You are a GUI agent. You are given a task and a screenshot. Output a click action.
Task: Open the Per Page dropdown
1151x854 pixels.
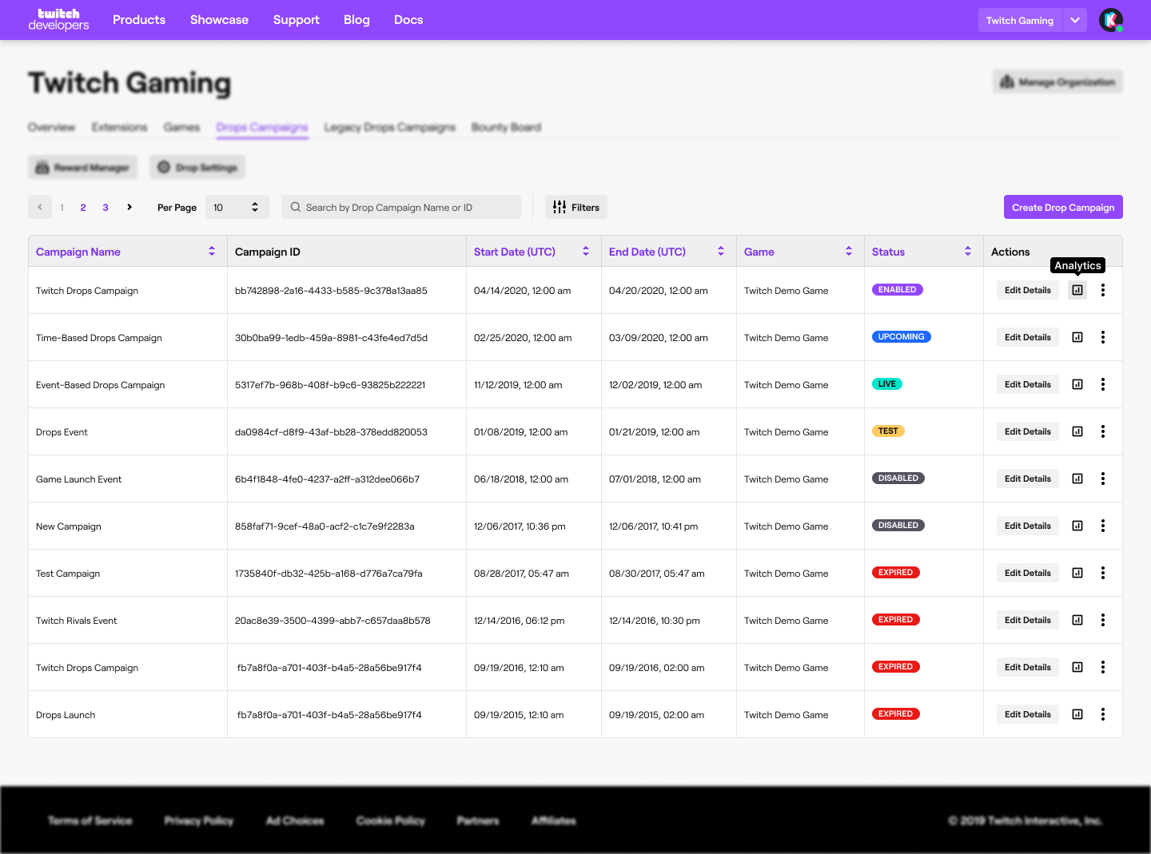[x=237, y=207]
